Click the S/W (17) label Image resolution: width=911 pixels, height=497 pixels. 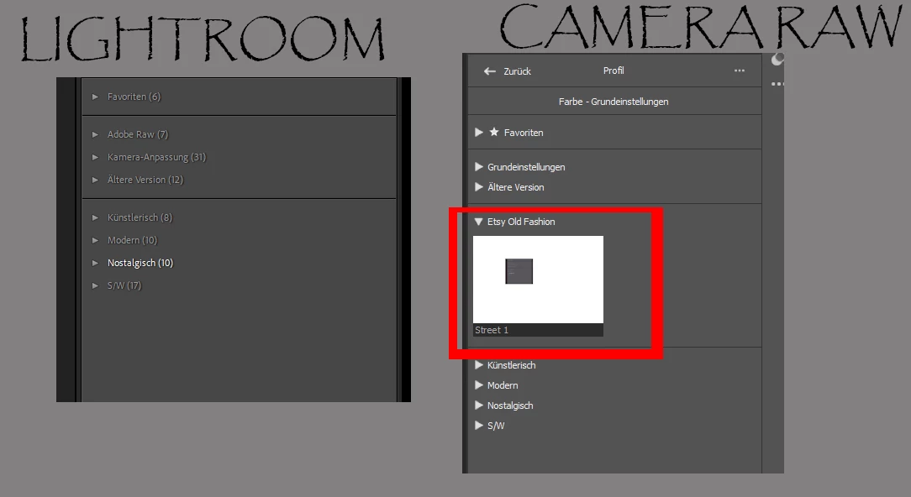point(124,285)
